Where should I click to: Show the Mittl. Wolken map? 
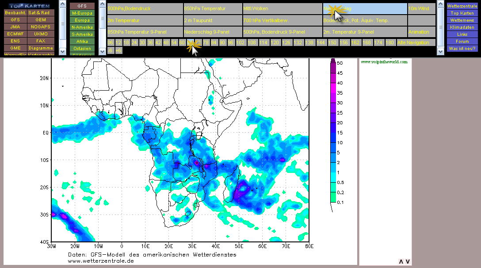pyautogui.click(x=282, y=8)
